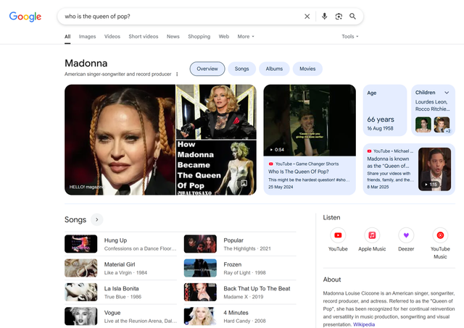Screen dimensions: 464x328
Task: Switch to the Images tab
Action: 87,37
